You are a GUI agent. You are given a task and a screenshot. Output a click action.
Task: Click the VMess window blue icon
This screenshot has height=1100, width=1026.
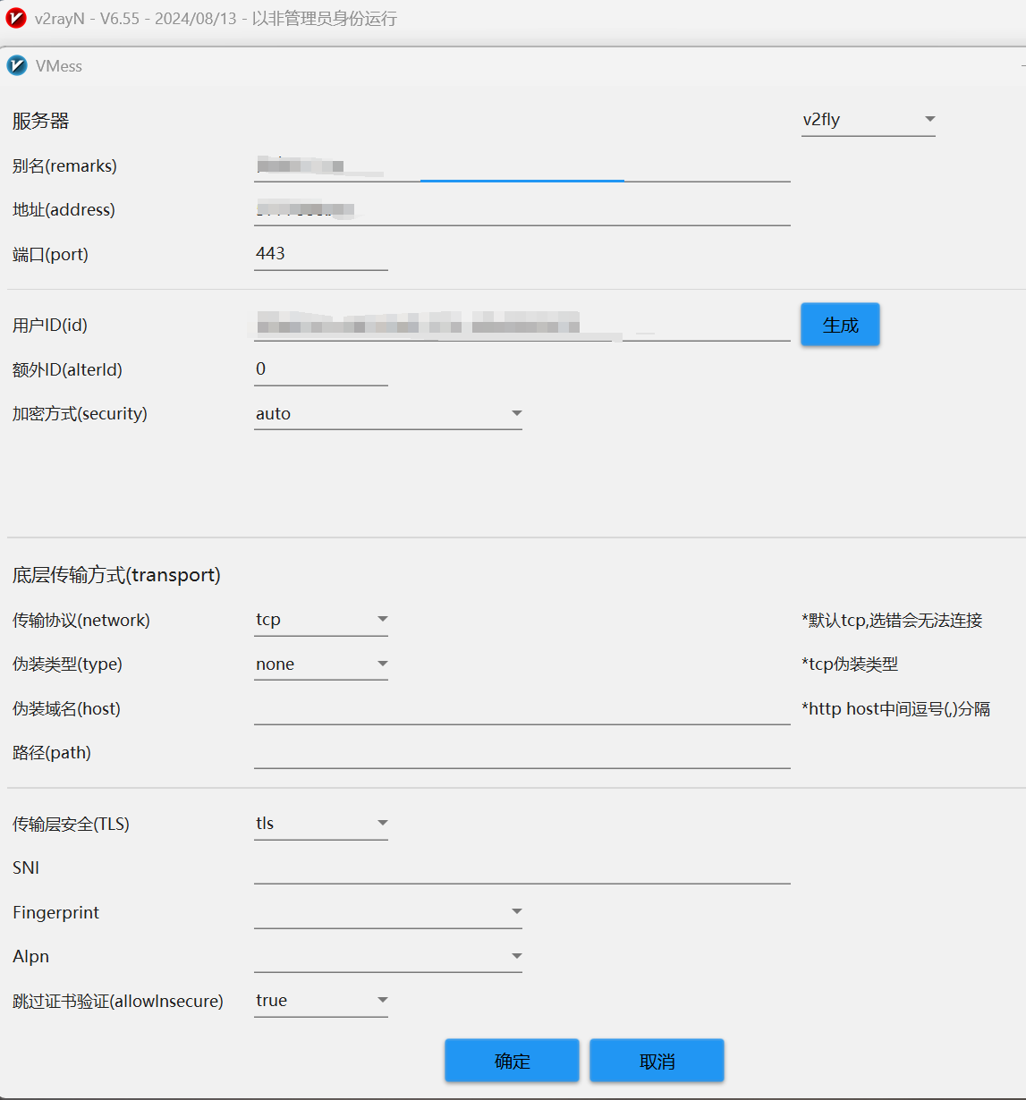(17, 65)
